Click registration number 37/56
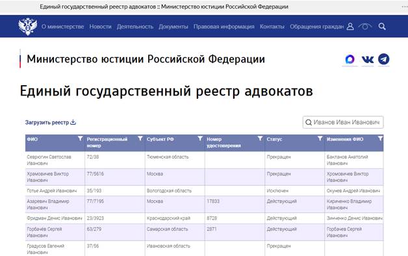This screenshot has height=256, width=408. tap(93, 246)
